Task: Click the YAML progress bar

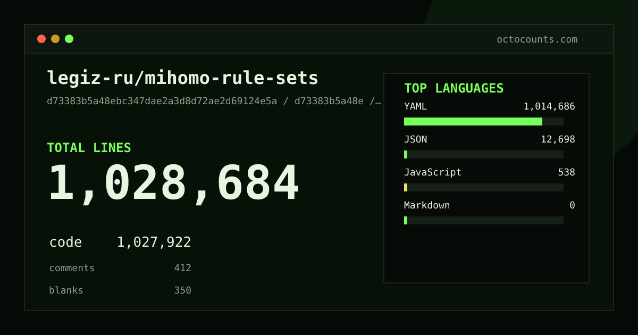Action: pos(484,121)
